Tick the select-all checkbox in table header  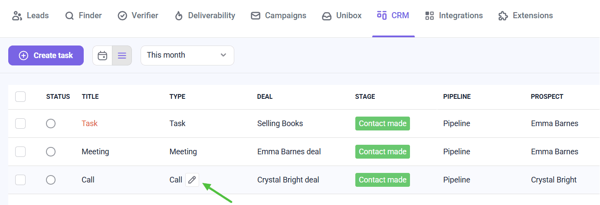20,97
